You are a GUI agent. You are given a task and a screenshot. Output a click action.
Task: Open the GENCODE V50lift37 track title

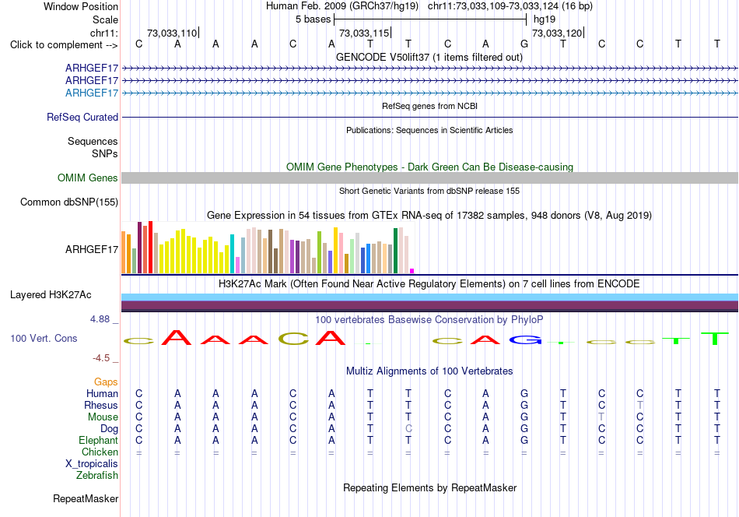429,57
